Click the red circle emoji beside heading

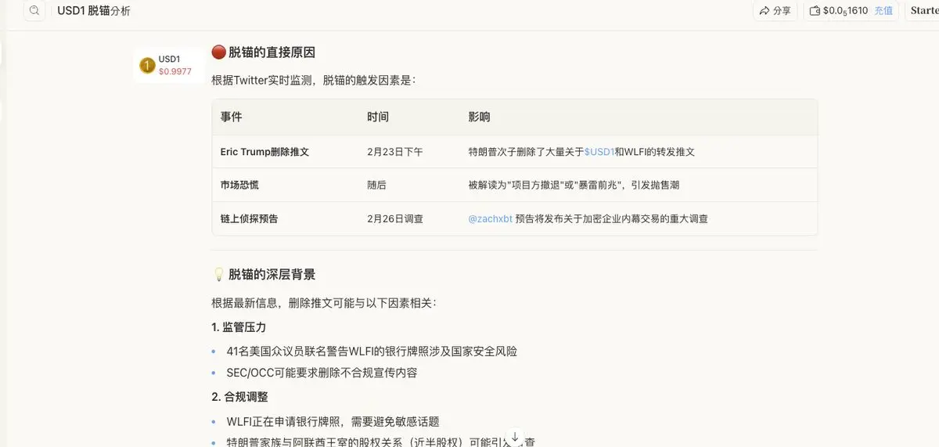[x=218, y=52]
